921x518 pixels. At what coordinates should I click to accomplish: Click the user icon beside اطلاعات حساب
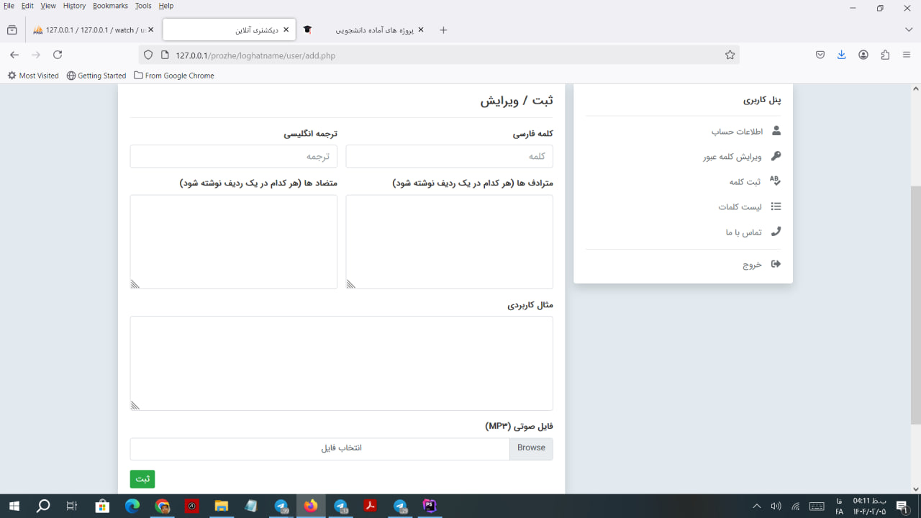[776, 131]
